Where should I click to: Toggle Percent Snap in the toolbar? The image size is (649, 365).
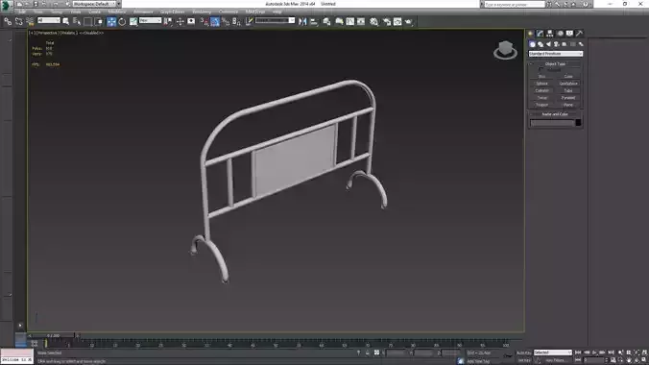pyautogui.click(x=226, y=21)
